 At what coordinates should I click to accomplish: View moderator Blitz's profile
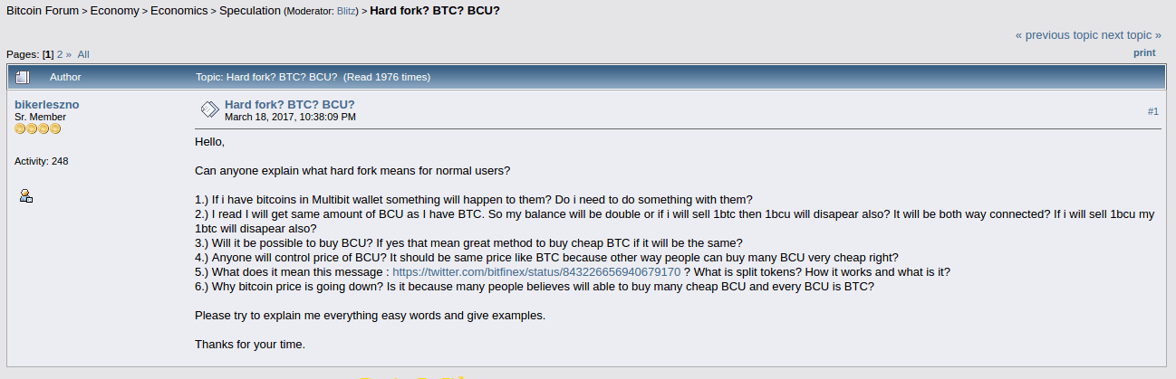point(347,11)
